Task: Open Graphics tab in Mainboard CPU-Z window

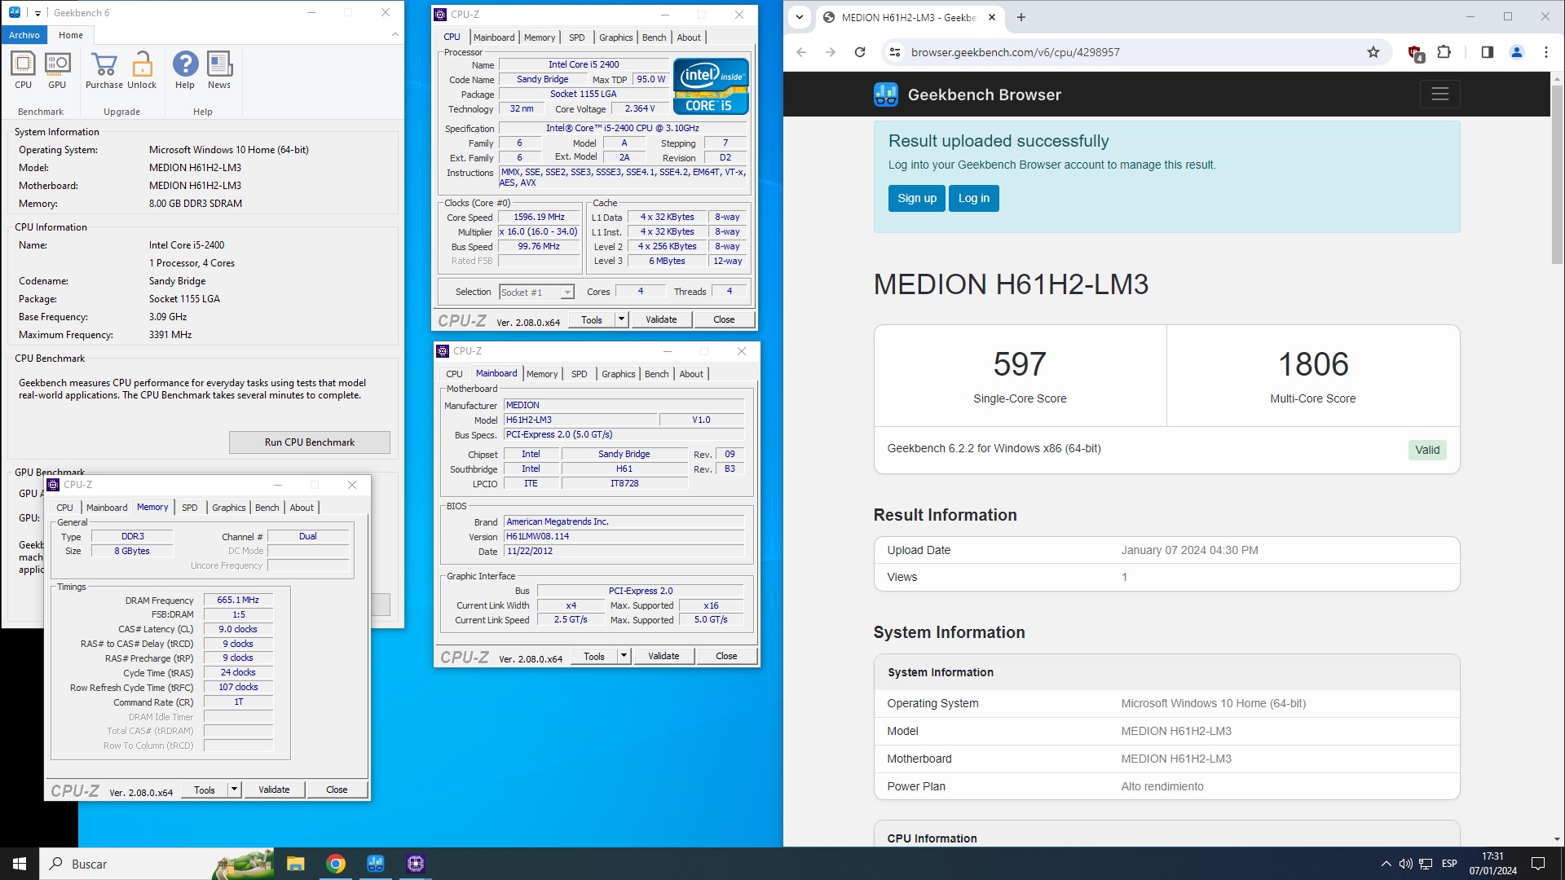Action: point(619,374)
